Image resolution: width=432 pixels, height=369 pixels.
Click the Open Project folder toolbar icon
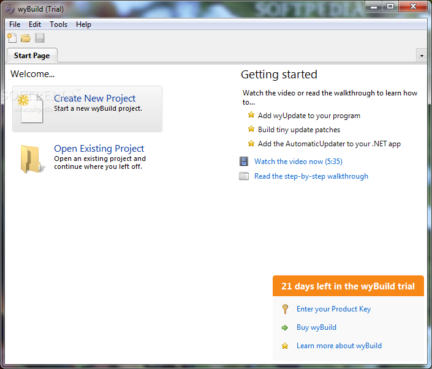click(26, 38)
